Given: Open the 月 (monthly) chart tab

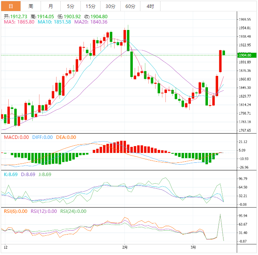Looking at the screenshot, I should (51, 6).
